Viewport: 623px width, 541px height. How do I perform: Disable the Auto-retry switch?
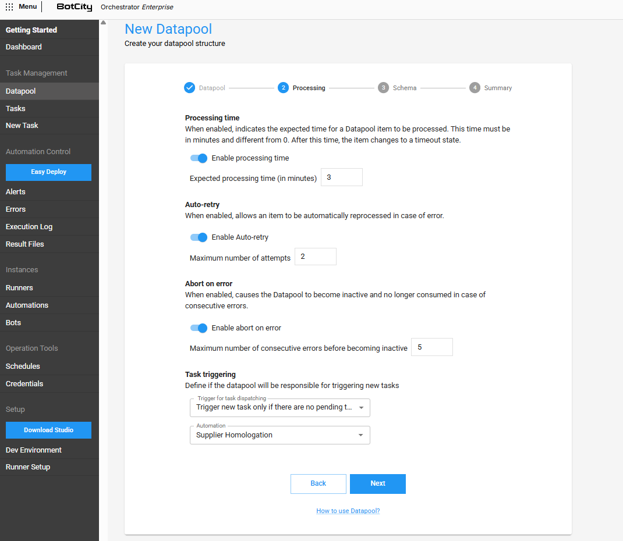(x=199, y=237)
